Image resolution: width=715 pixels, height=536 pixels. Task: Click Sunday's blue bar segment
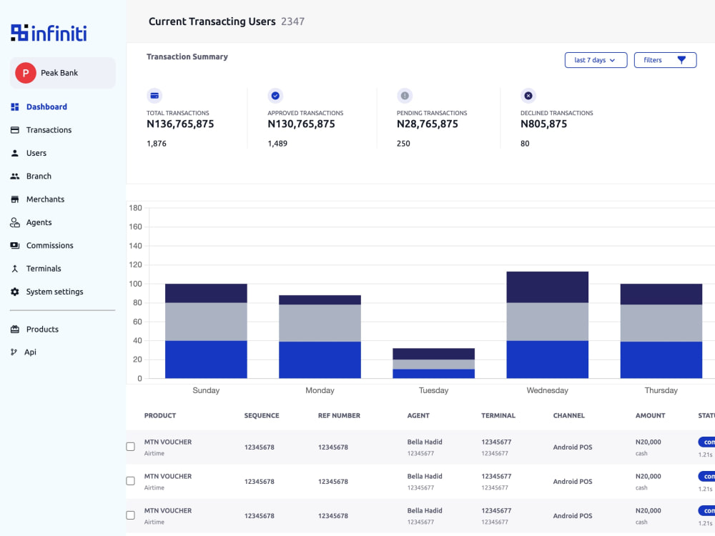coord(206,359)
